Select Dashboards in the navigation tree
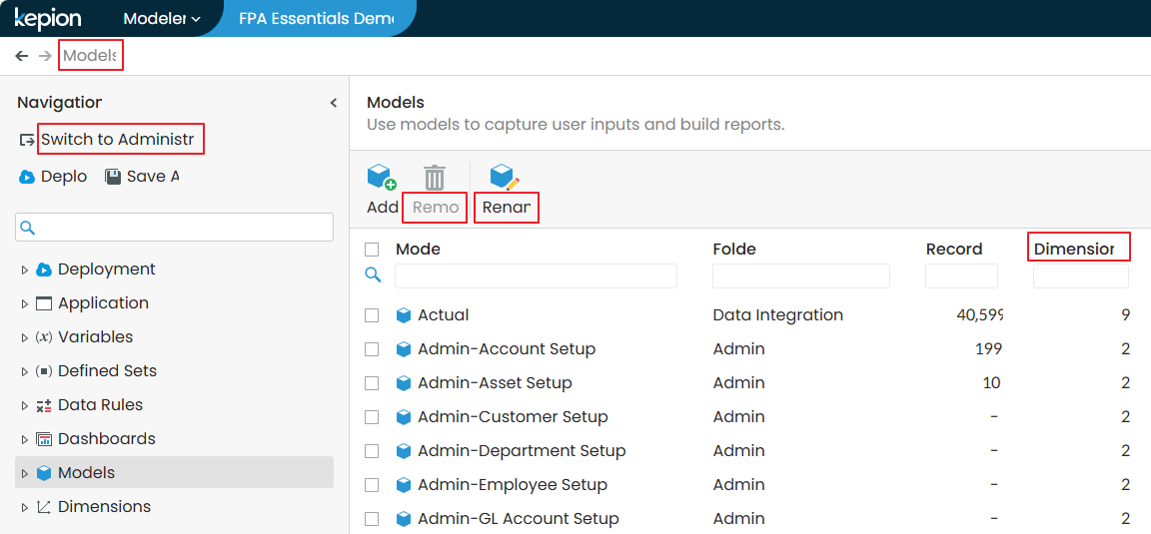Viewport: 1151px width, 534px height. tap(106, 439)
